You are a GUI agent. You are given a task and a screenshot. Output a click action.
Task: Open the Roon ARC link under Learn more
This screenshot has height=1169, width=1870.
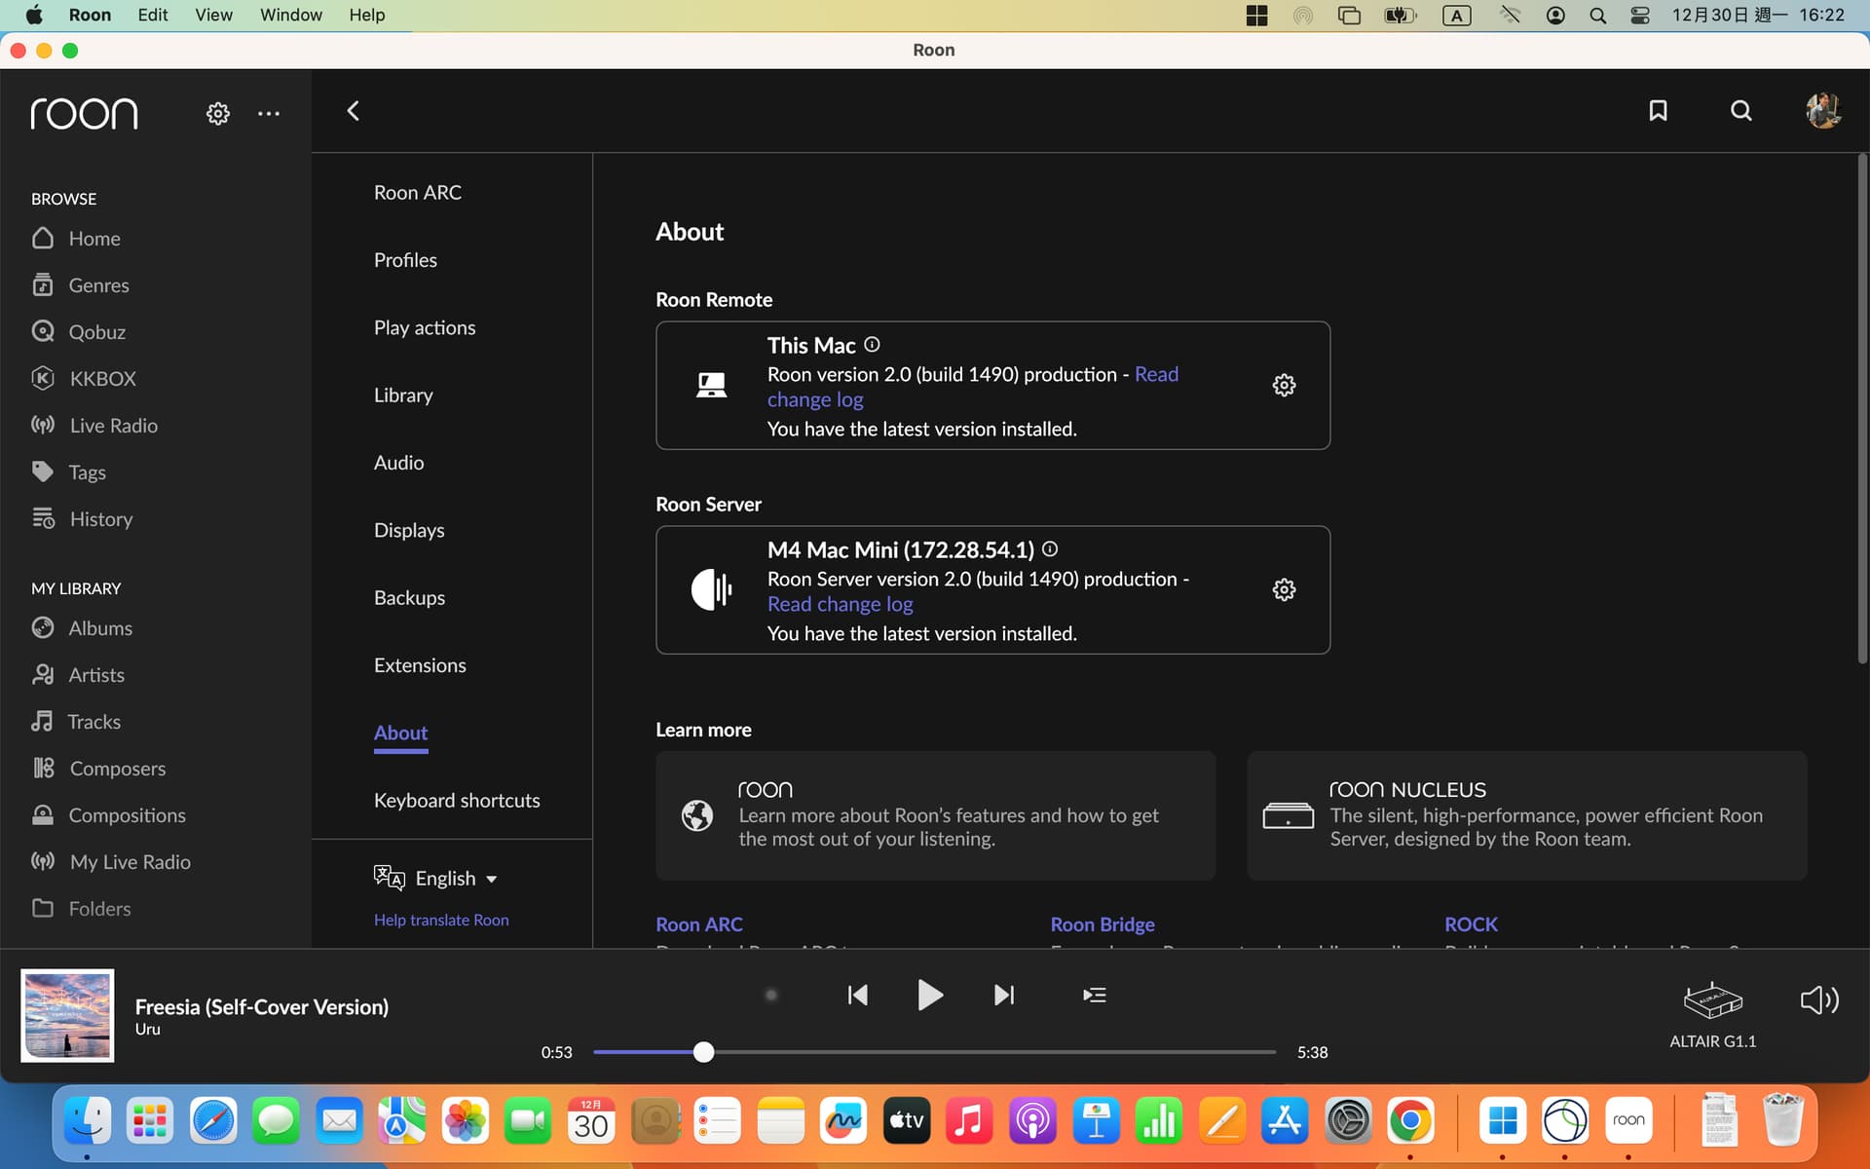698,924
